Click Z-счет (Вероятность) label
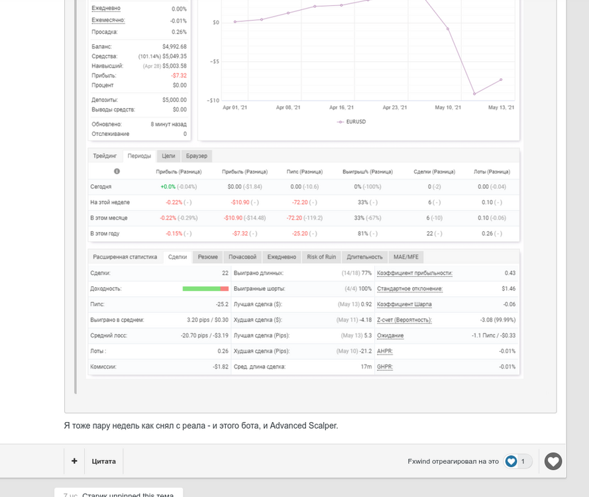The width and height of the screenshot is (589, 497). (x=404, y=320)
